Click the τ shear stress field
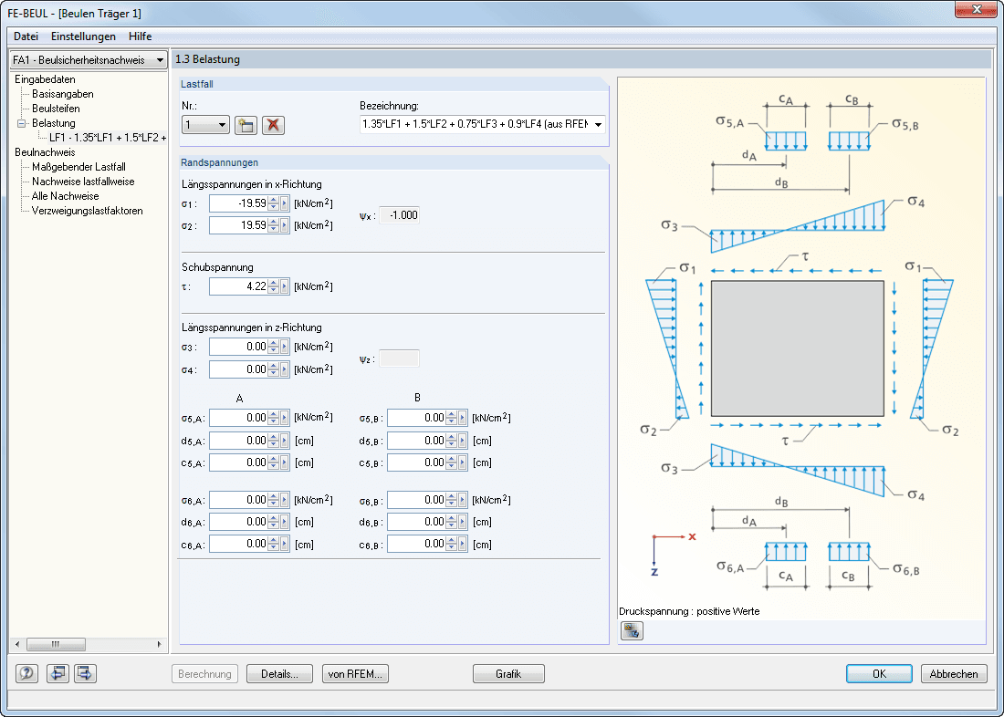Screen dimensions: 1004x717 pyautogui.click(x=238, y=286)
